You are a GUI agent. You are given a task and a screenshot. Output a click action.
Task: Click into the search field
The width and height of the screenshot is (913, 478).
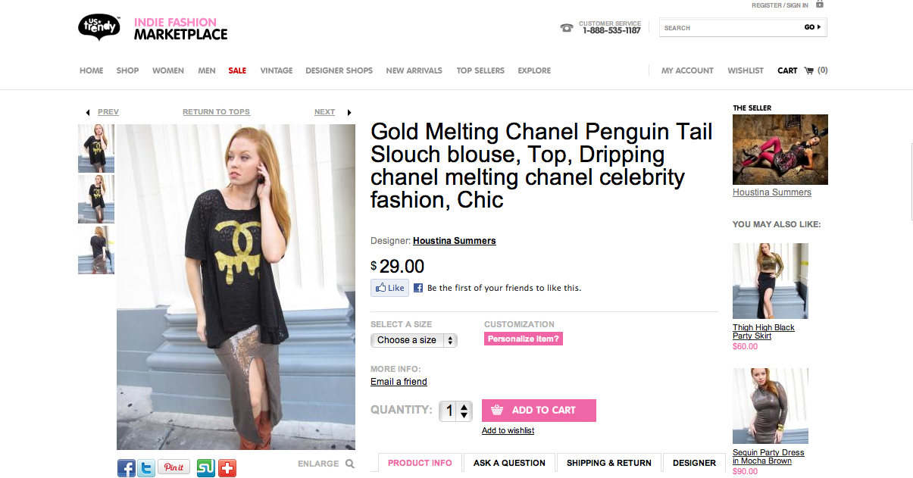(727, 28)
